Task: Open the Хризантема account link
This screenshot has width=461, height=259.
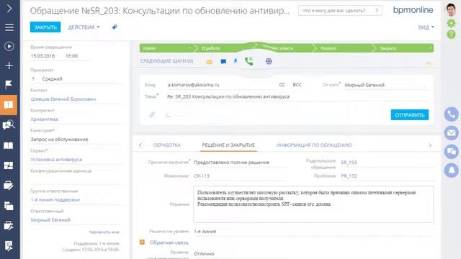Action: [x=45, y=119]
